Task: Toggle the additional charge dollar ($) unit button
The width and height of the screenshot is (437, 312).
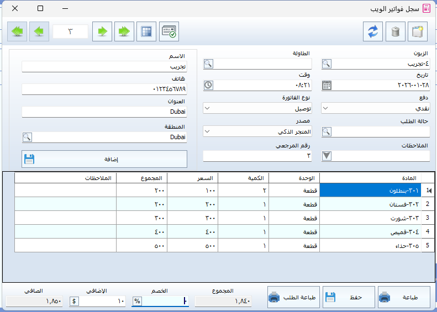Action: pos(75,302)
